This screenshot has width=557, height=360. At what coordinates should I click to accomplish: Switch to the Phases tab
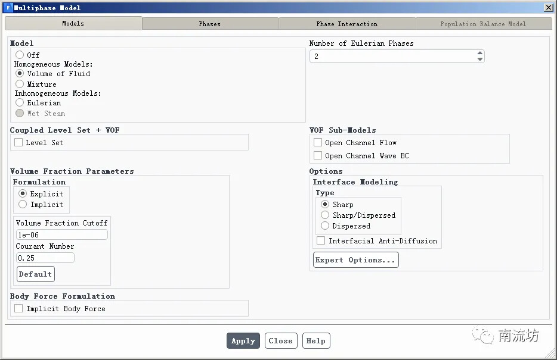(x=209, y=24)
